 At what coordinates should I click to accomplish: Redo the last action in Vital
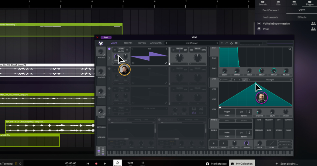click(x=227, y=43)
